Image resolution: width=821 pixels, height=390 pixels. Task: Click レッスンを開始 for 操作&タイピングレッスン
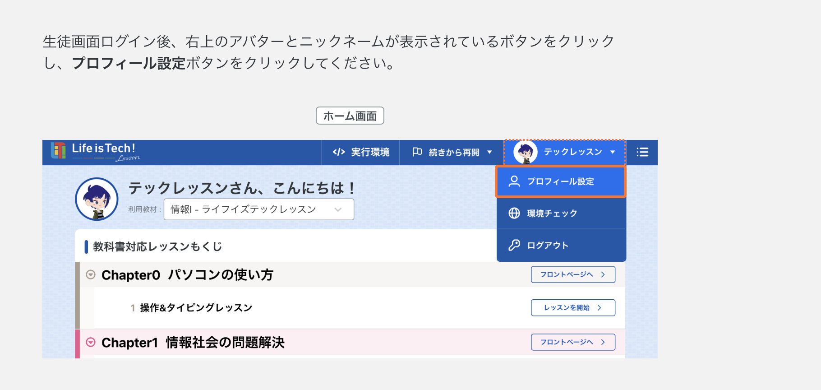click(x=573, y=308)
